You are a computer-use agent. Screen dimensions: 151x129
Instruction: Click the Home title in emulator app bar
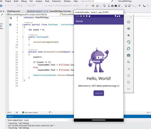point(79,21)
